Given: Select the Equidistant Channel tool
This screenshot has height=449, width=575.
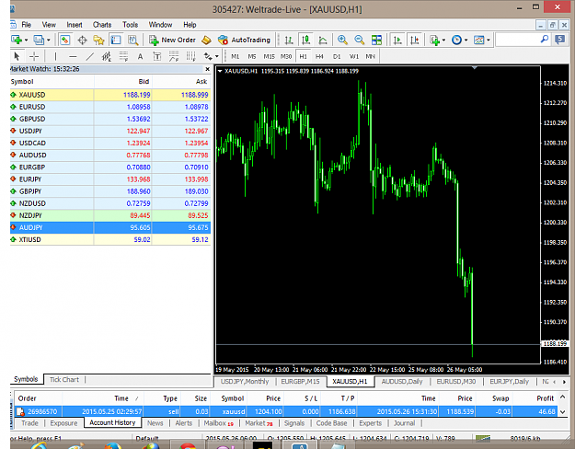Looking at the screenshot, I should click(x=107, y=56).
